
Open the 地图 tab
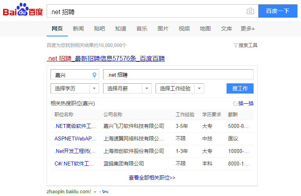tap(205, 29)
